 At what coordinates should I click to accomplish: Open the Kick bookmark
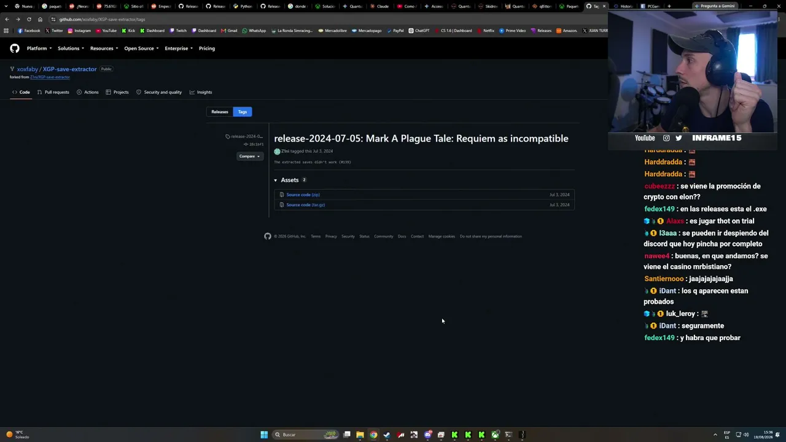point(128,31)
